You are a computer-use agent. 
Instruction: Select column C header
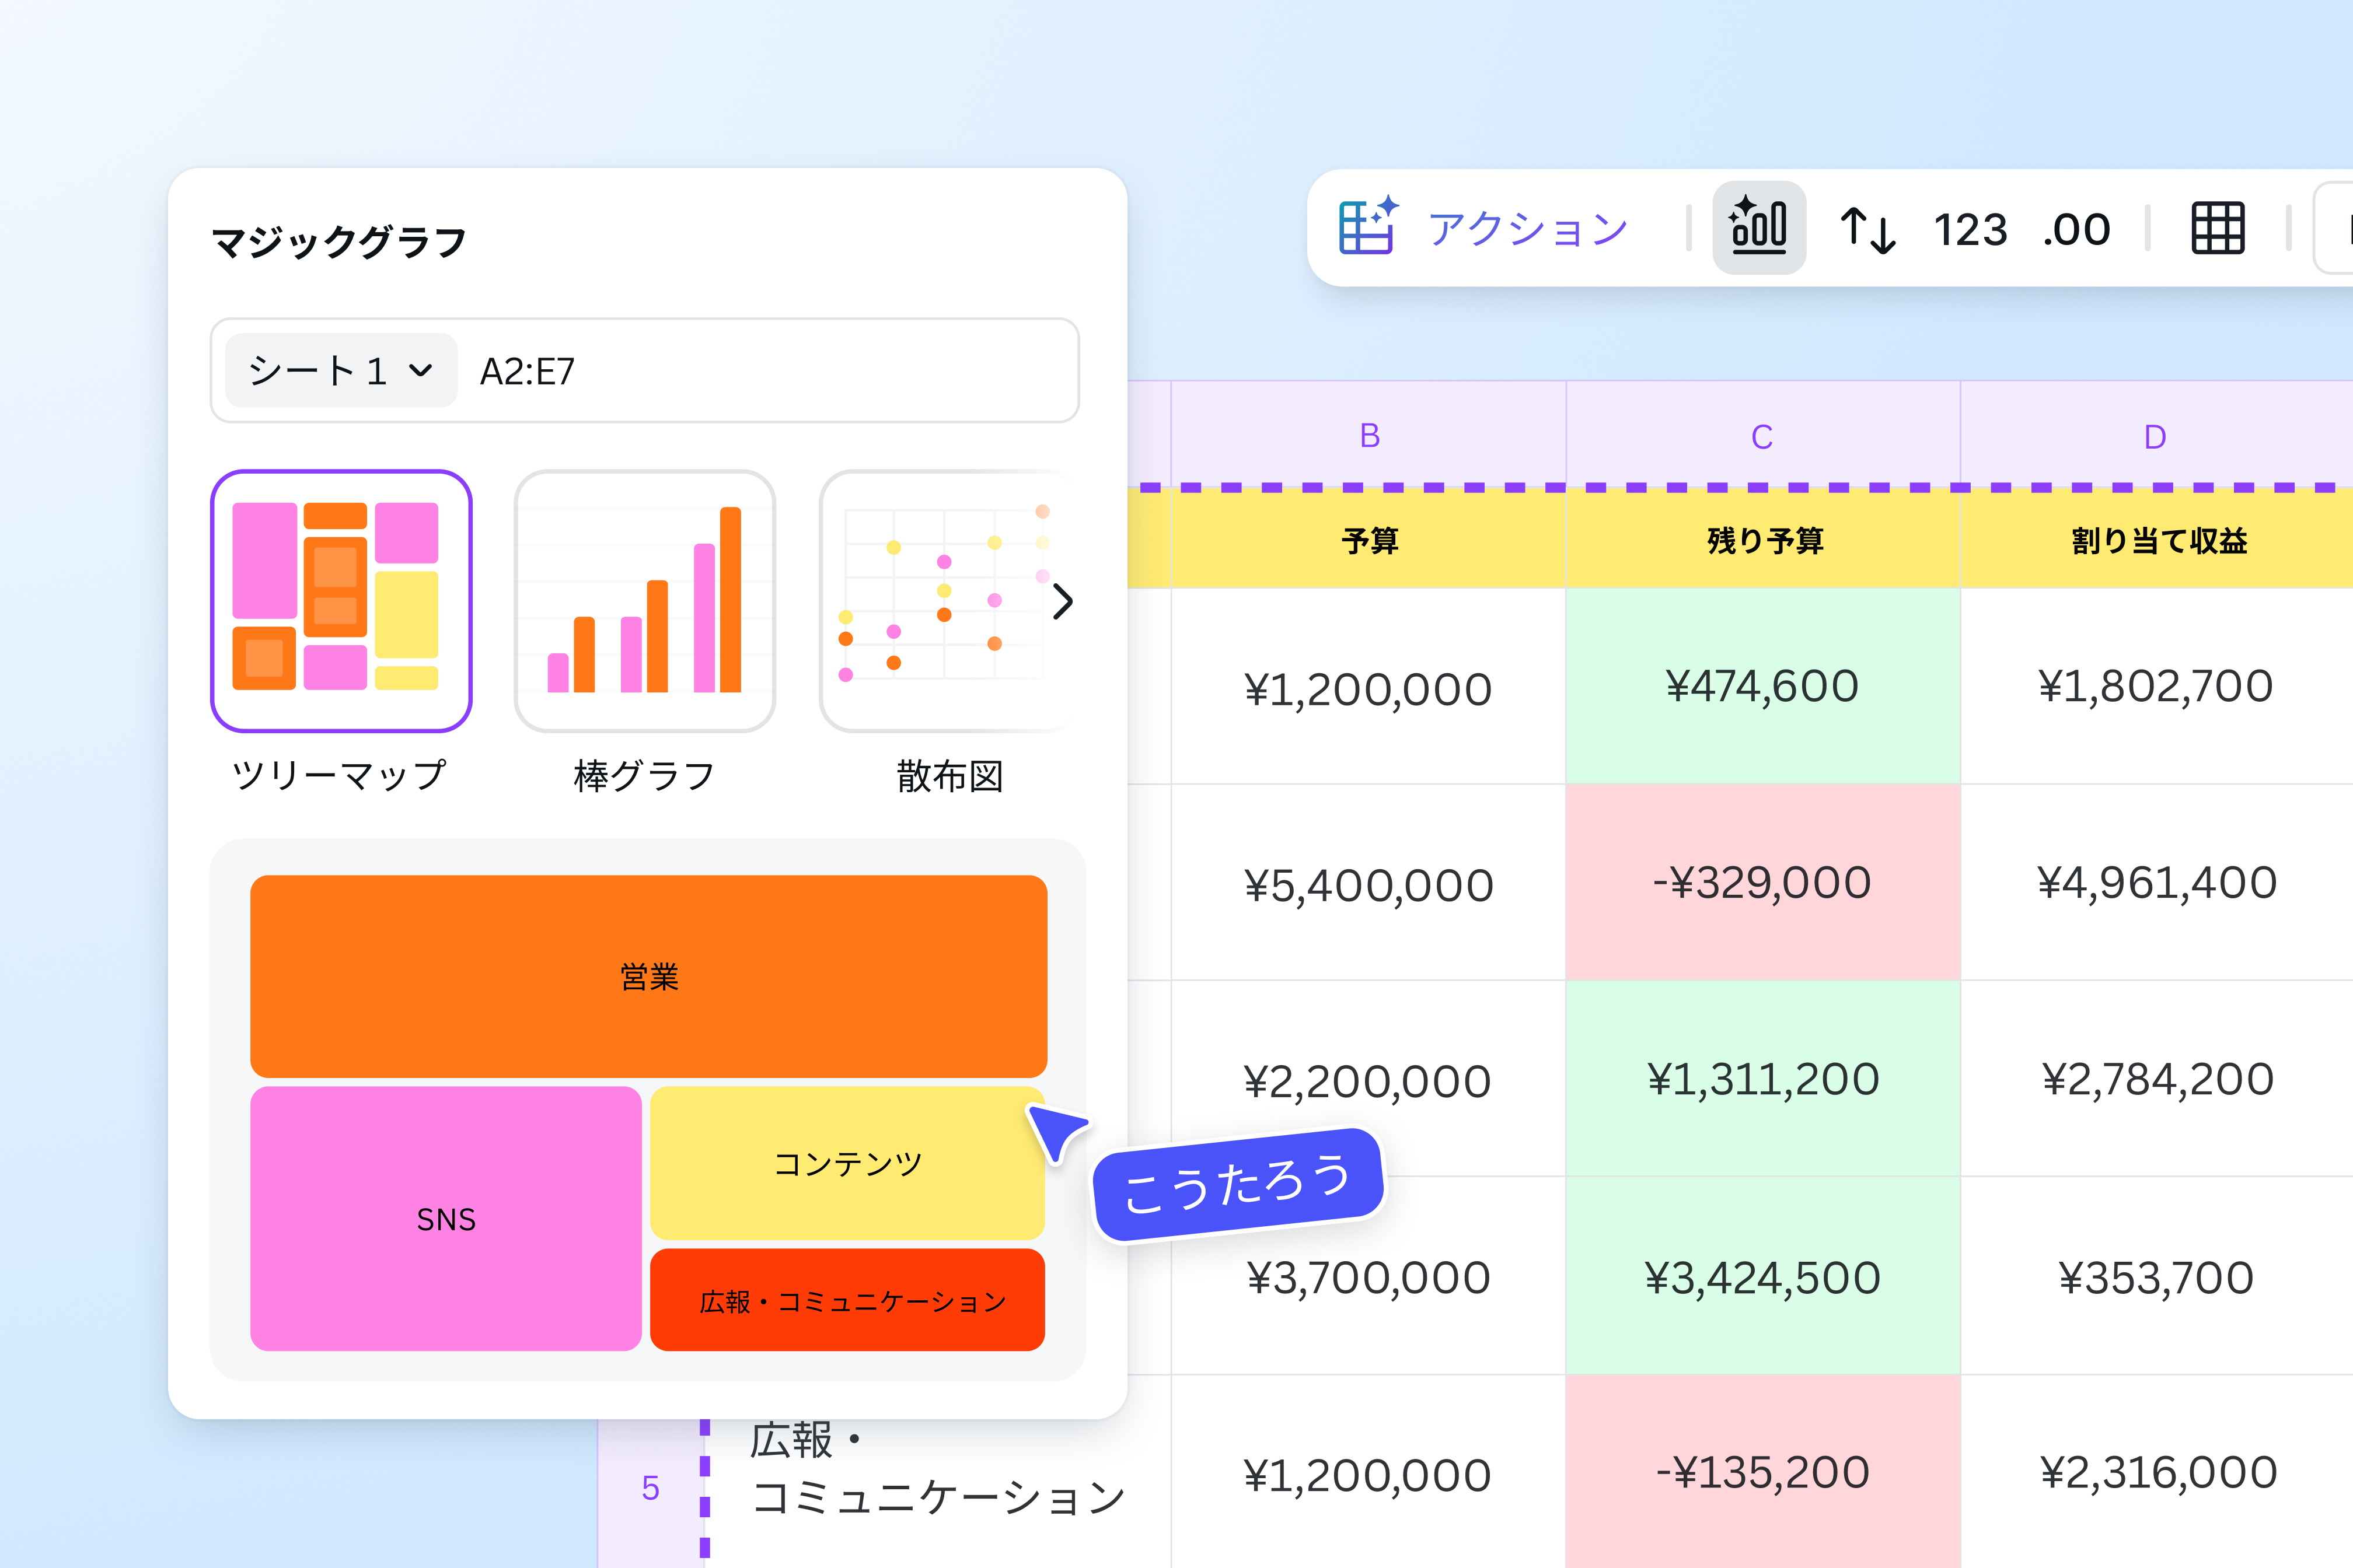tap(1763, 435)
